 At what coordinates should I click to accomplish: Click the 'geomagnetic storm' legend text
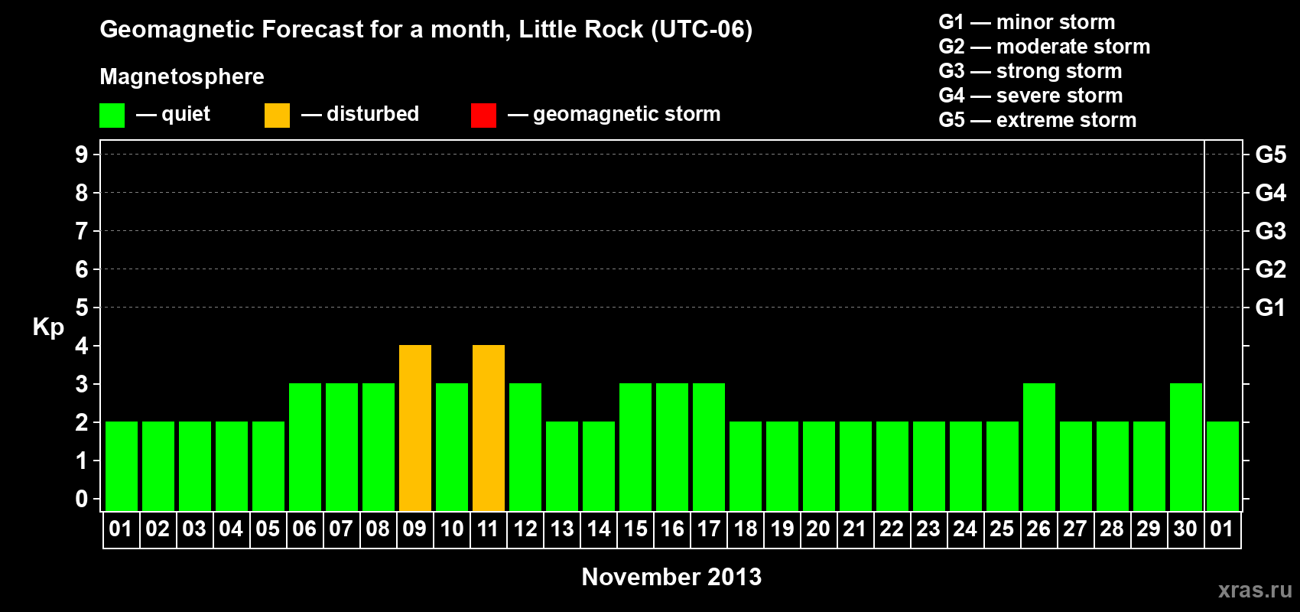[627, 115]
